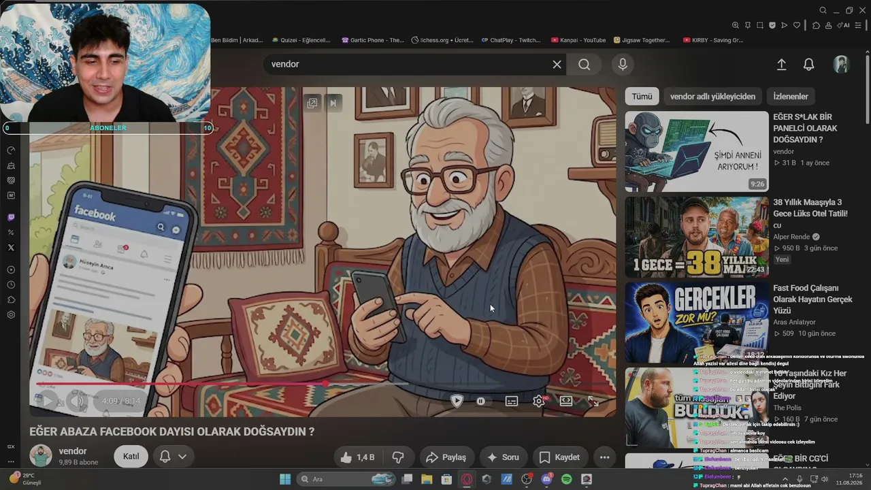Screen dimensions: 871x490
Task: Click the Soru ask button
Action: [504, 457]
